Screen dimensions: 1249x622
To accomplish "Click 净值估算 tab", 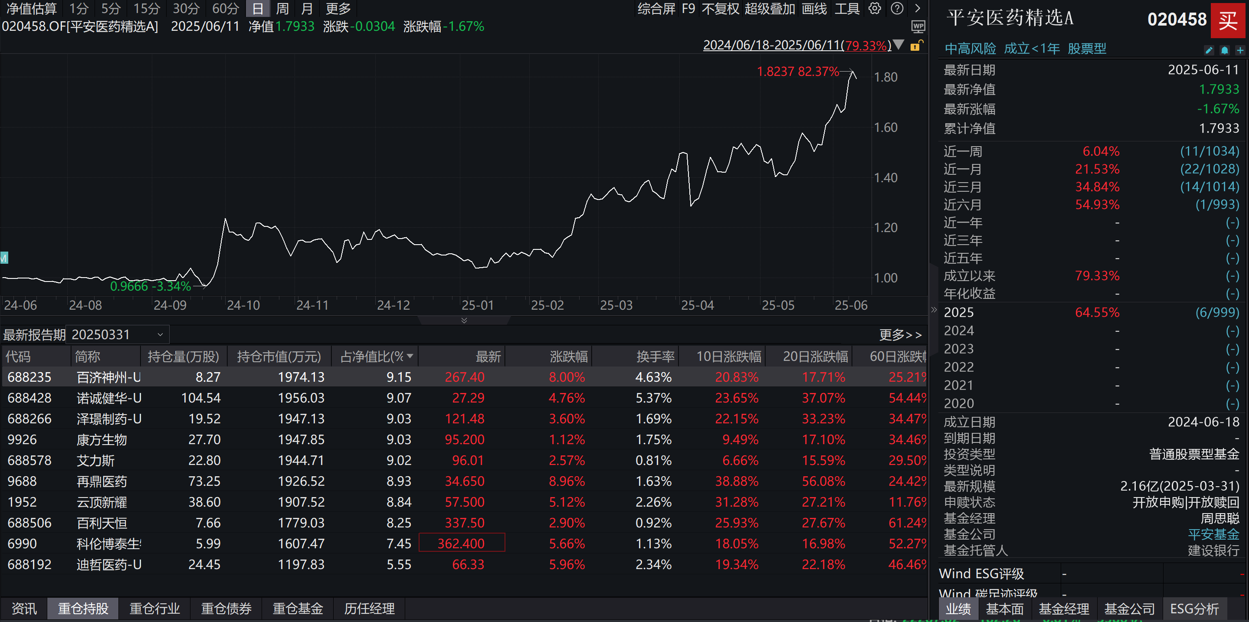I will click(x=32, y=8).
